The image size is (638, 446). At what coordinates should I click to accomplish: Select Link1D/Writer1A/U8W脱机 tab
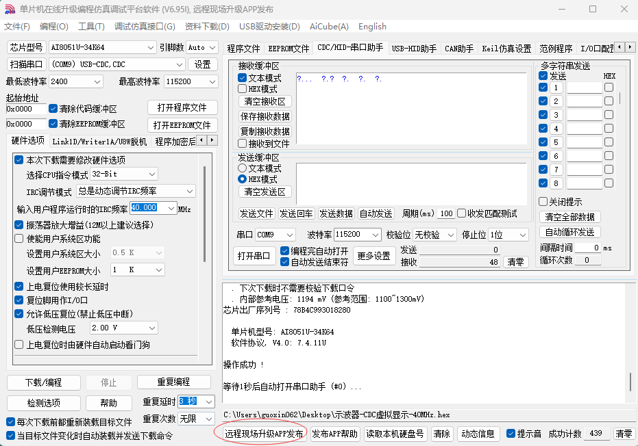tap(99, 142)
